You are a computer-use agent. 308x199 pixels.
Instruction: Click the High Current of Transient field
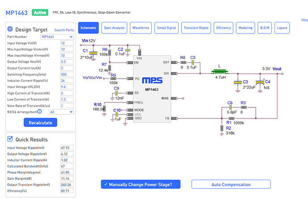click(67, 93)
